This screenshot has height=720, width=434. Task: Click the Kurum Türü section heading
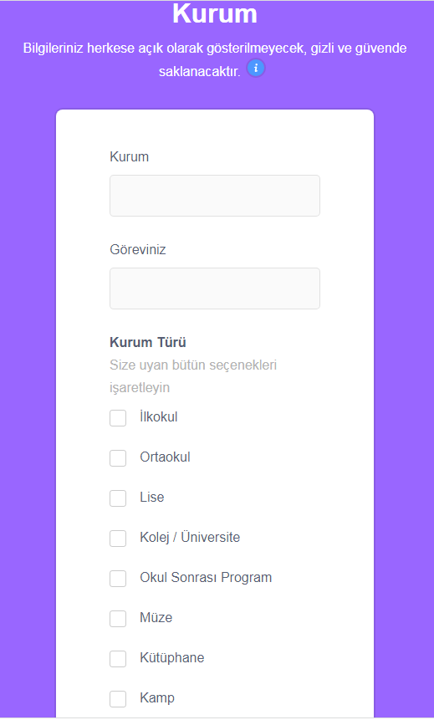click(148, 343)
